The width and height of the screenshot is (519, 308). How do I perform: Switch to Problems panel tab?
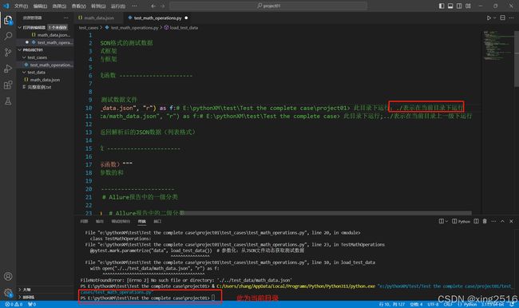click(x=84, y=221)
